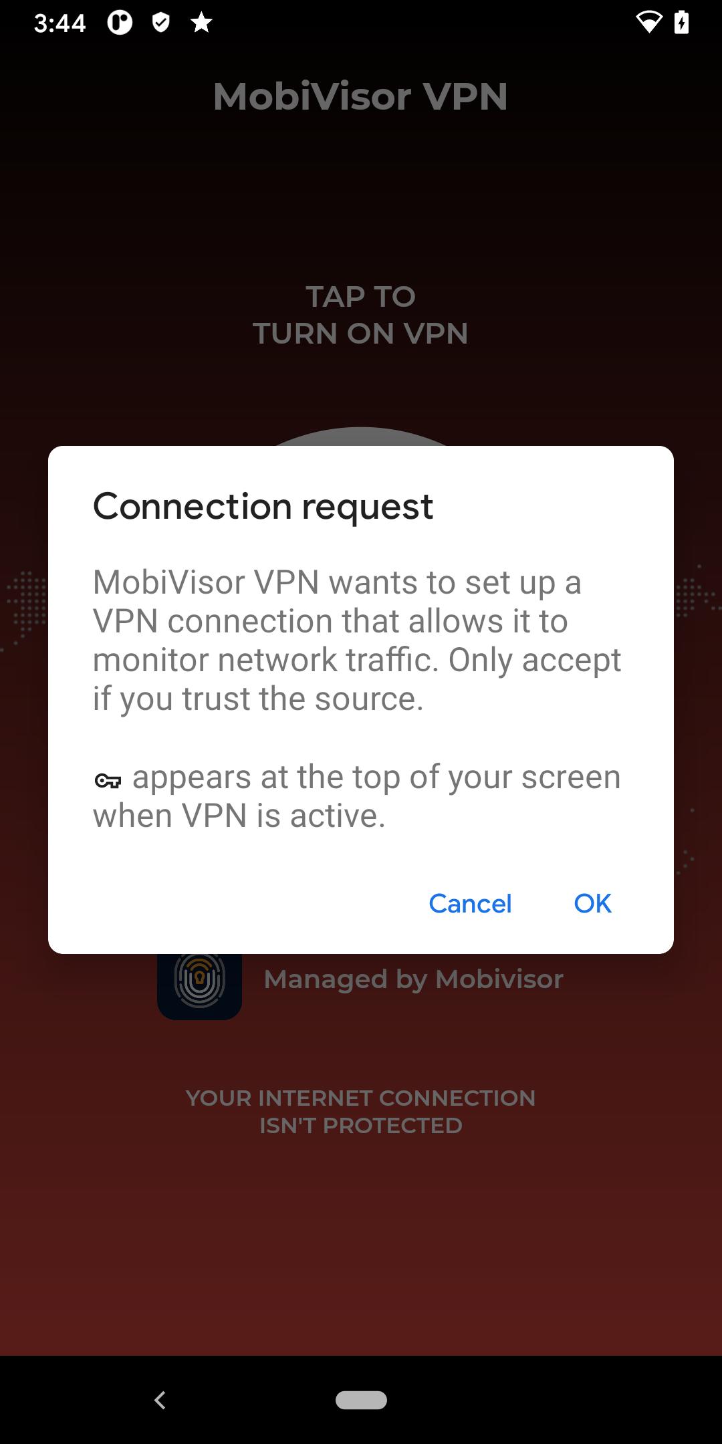Tap the dialog's network traffic warning text
Image resolution: width=722 pixels, height=1444 pixels.
[357, 640]
